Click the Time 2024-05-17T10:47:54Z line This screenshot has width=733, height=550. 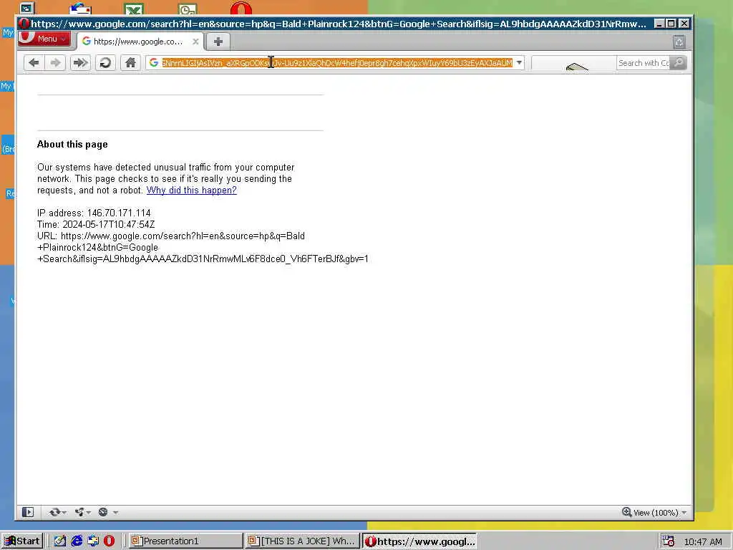(x=96, y=224)
